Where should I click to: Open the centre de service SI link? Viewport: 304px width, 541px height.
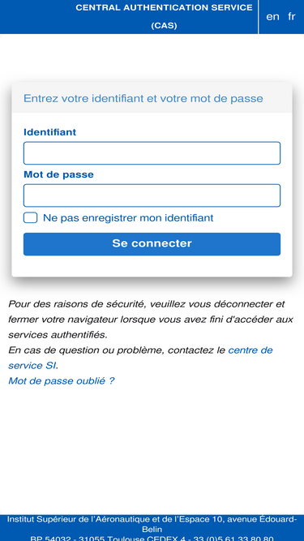click(x=140, y=358)
